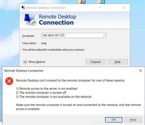Screen dimensions: 145x125
Task: Click the Show Options label
Action: tap(37, 62)
